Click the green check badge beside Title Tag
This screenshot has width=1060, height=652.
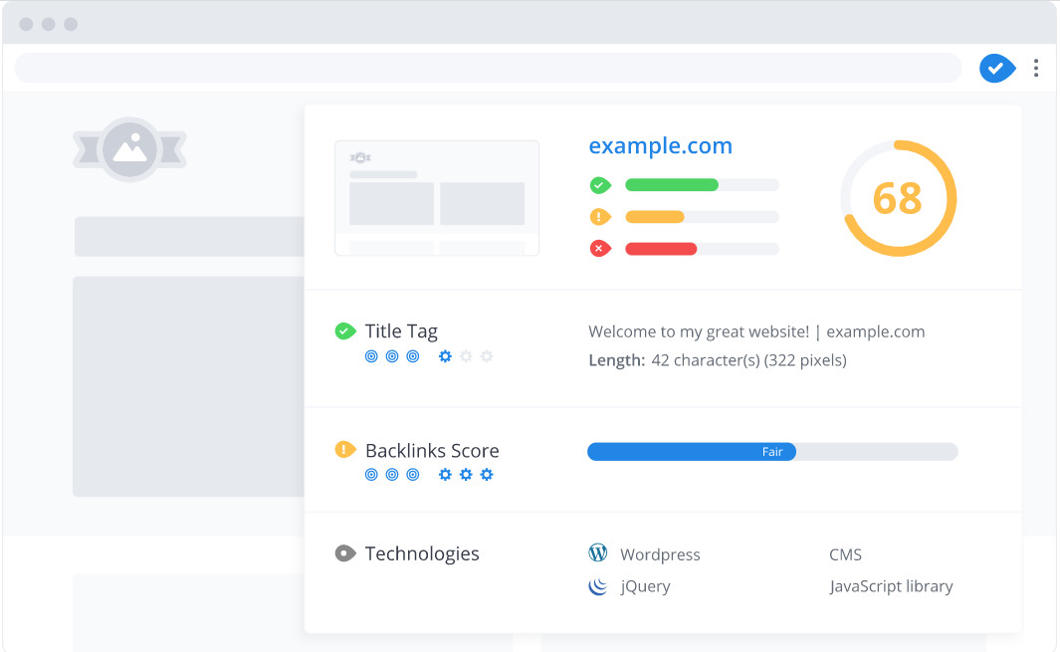coord(344,329)
